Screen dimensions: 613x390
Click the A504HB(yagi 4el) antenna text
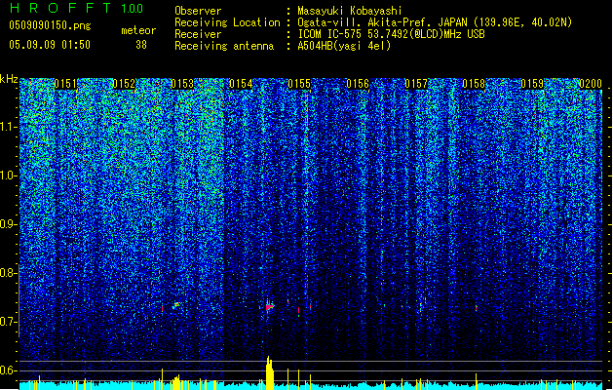pyautogui.click(x=344, y=46)
